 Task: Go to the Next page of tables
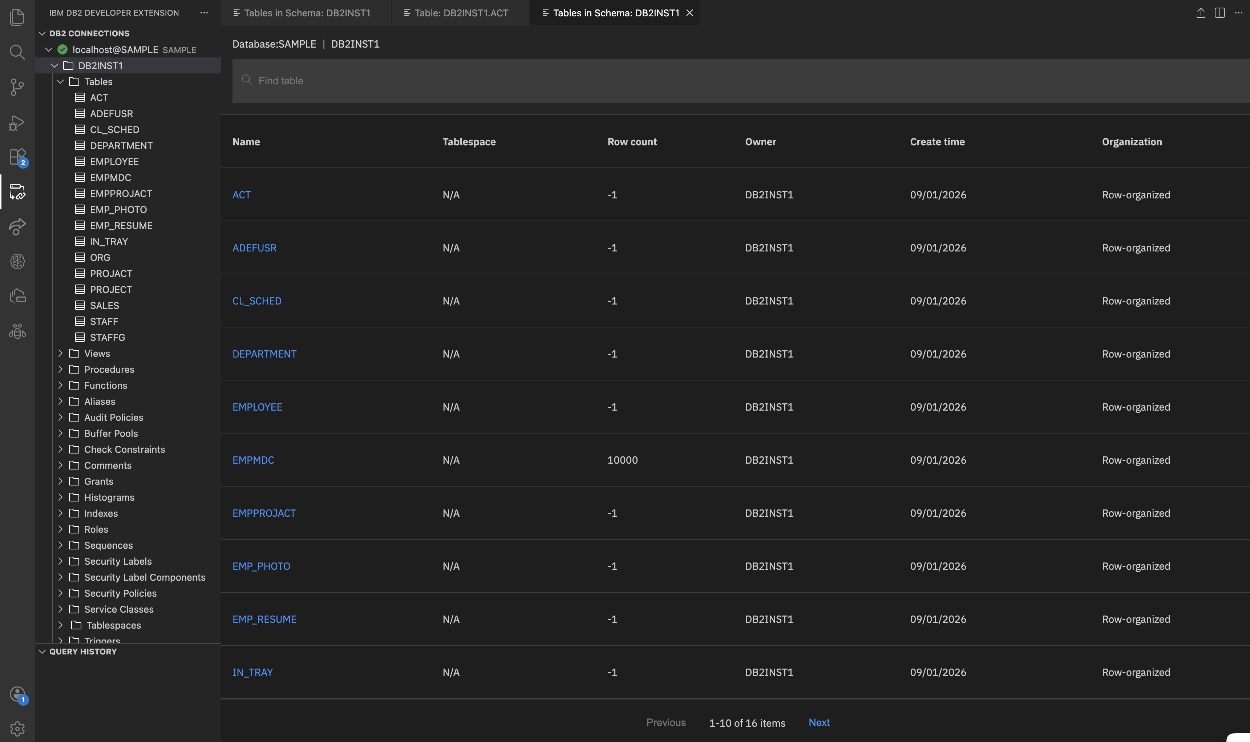819,722
